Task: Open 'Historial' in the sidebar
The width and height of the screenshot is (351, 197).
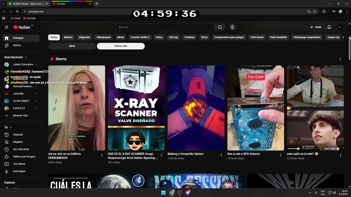Action: tap(21, 135)
